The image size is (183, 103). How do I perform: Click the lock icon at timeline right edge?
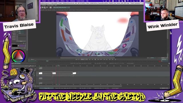169,63
